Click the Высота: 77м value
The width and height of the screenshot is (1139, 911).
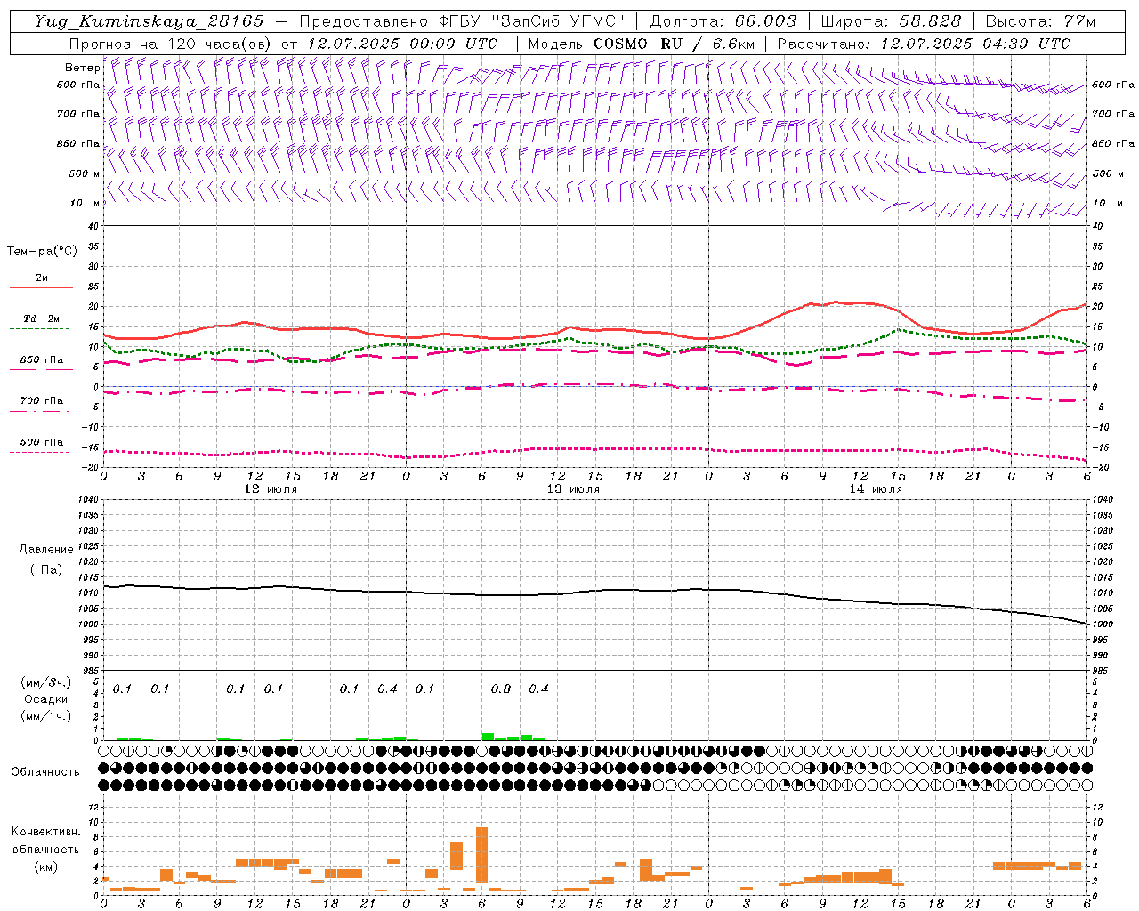coord(1041,21)
